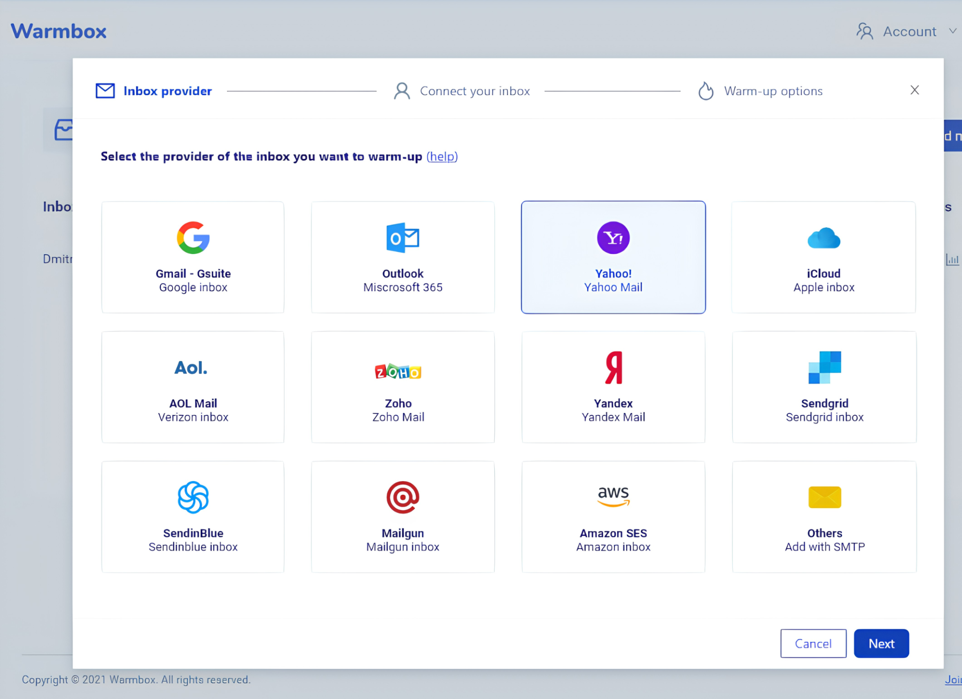Viewport: 962px width, 699px height.
Task: Click the colorful Zoho logo
Action: 398,372
